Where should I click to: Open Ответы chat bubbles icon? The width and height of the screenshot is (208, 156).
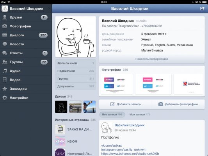coord(5,53)
